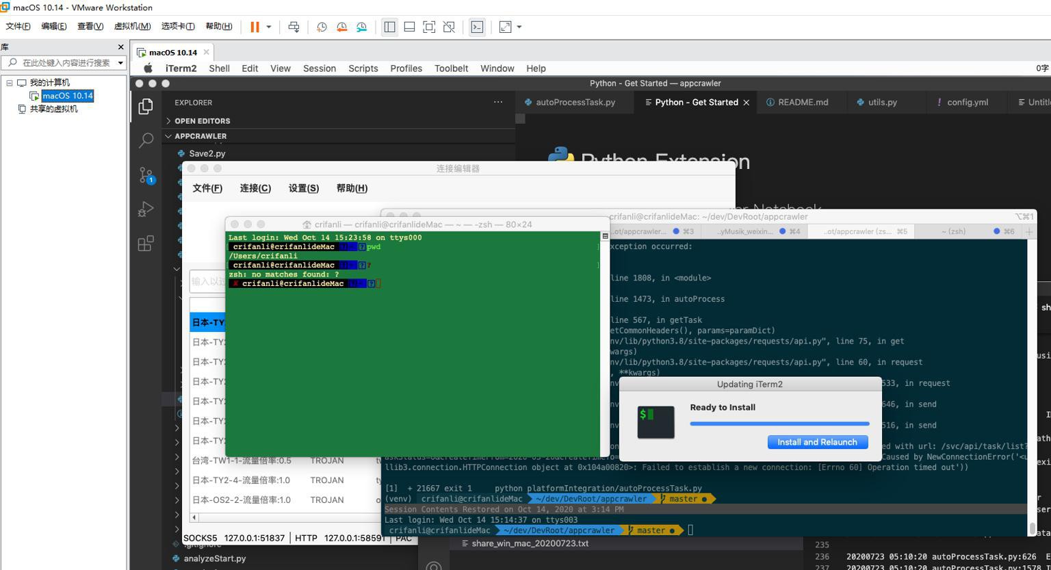1051x570 pixels.
Task: Pause the virtual machine from VMware toolbar
Action: [255, 27]
